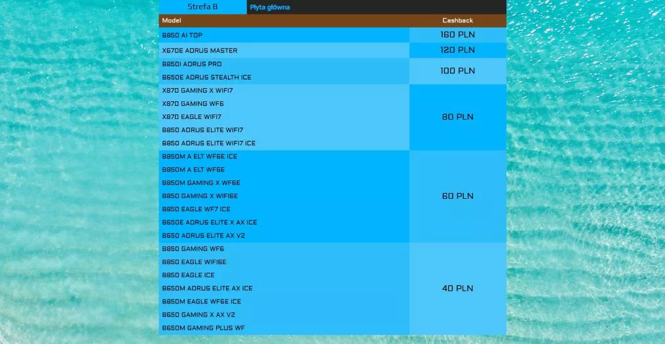Click the Płyta główna heading
The height and width of the screenshot is (344, 665).
[270, 7]
